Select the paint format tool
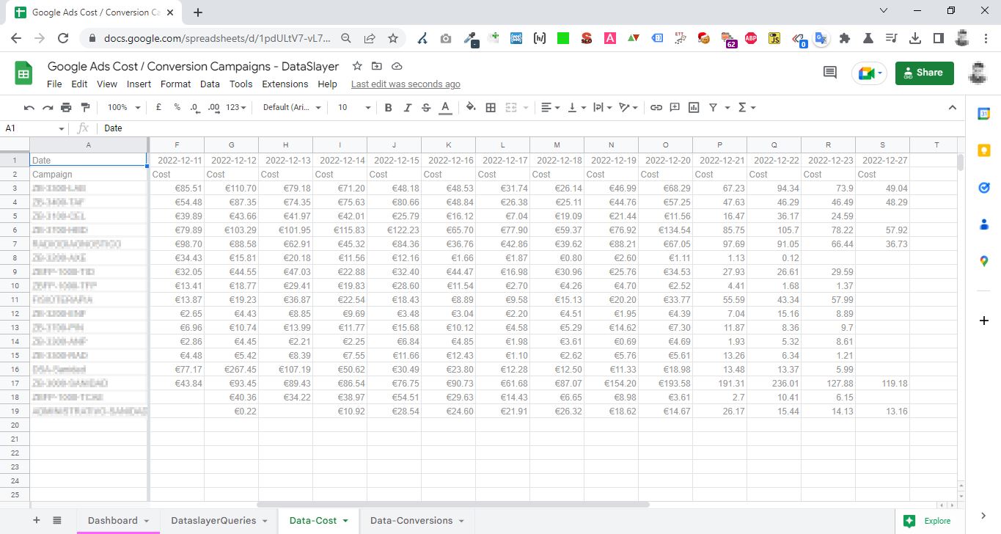1001x534 pixels. [x=84, y=107]
